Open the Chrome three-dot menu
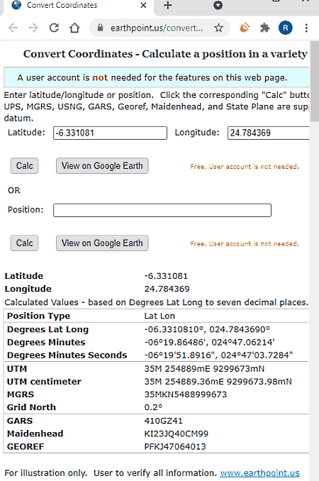 point(306,28)
